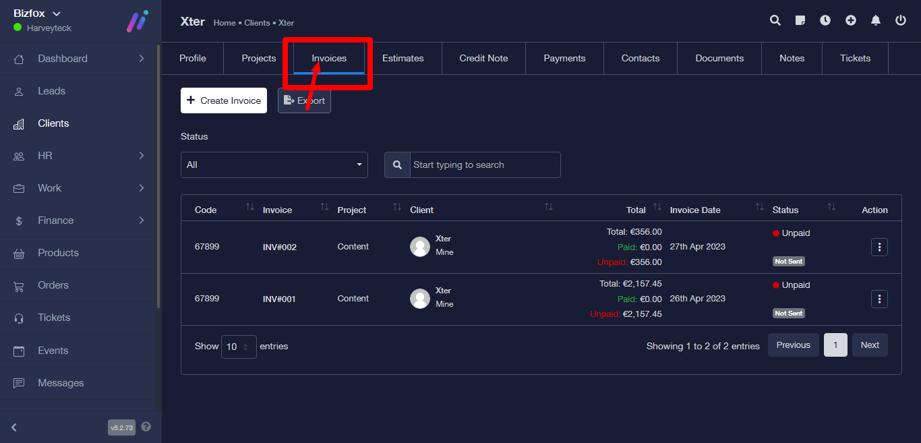This screenshot has height=443, width=921.
Task: Go to the Next page
Action: click(x=870, y=345)
